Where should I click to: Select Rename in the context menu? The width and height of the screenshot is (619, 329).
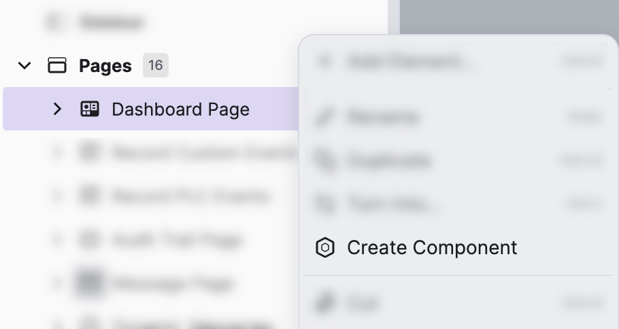[x=383, y=118]
